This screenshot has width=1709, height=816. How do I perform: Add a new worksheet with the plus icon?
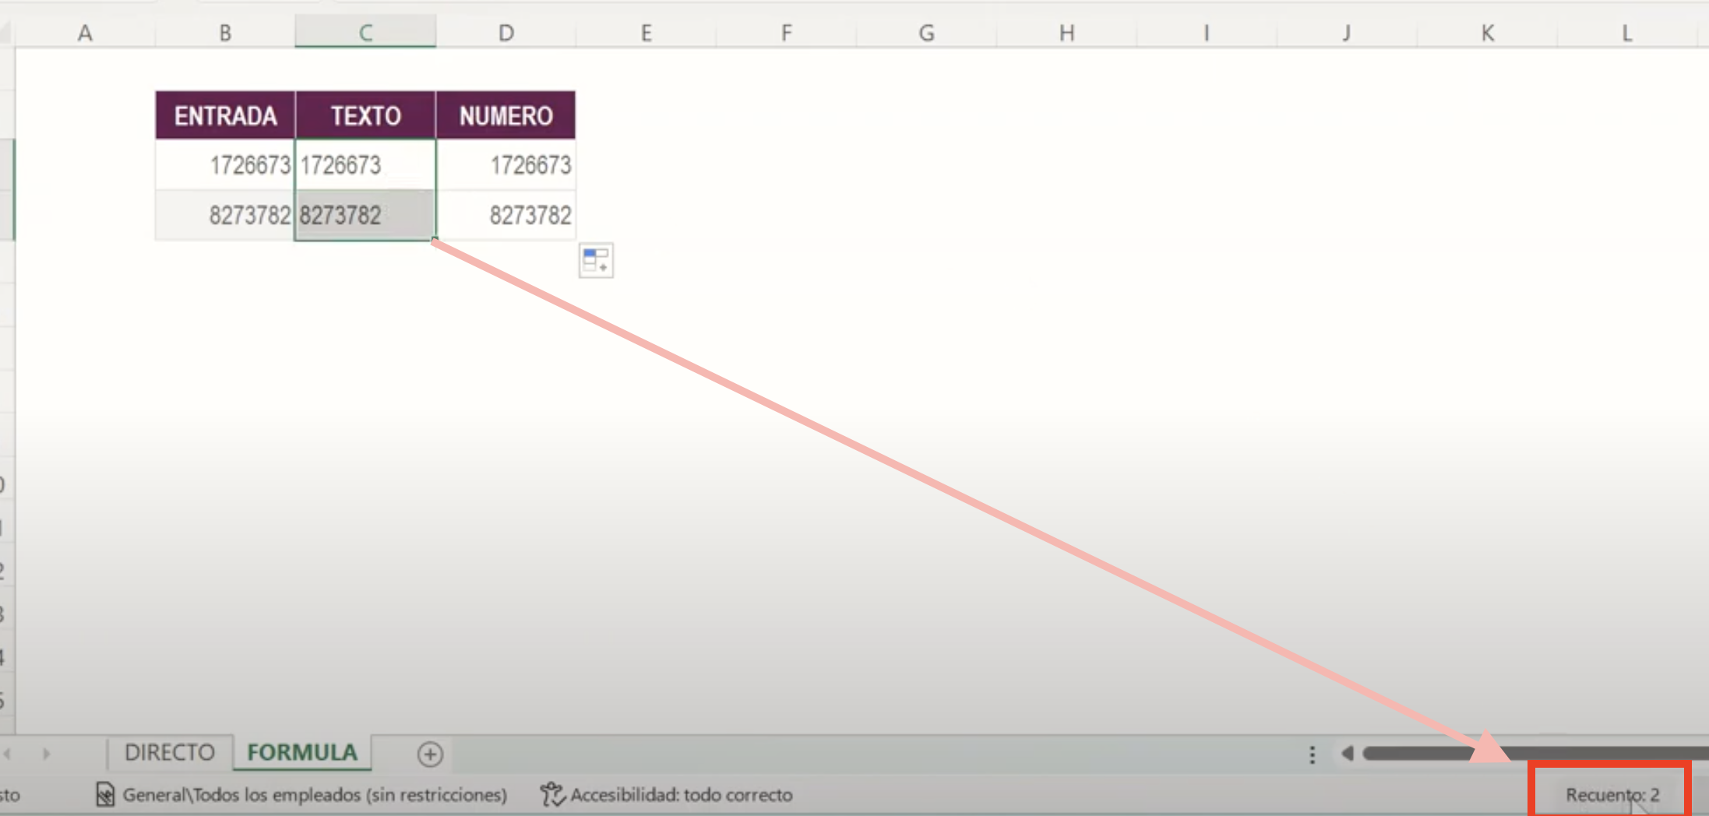(x=428, y=753)
